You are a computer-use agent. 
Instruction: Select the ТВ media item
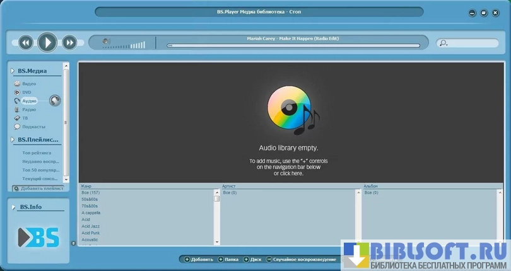pos(25,118)
